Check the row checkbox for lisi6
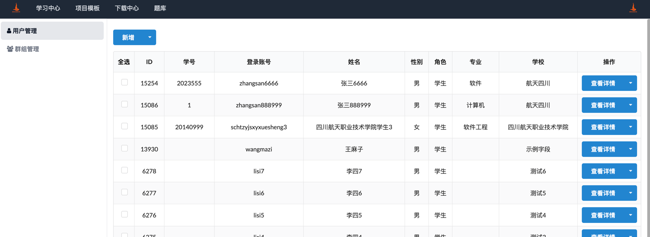Screen dimensions: 650x237 [124, 192]
